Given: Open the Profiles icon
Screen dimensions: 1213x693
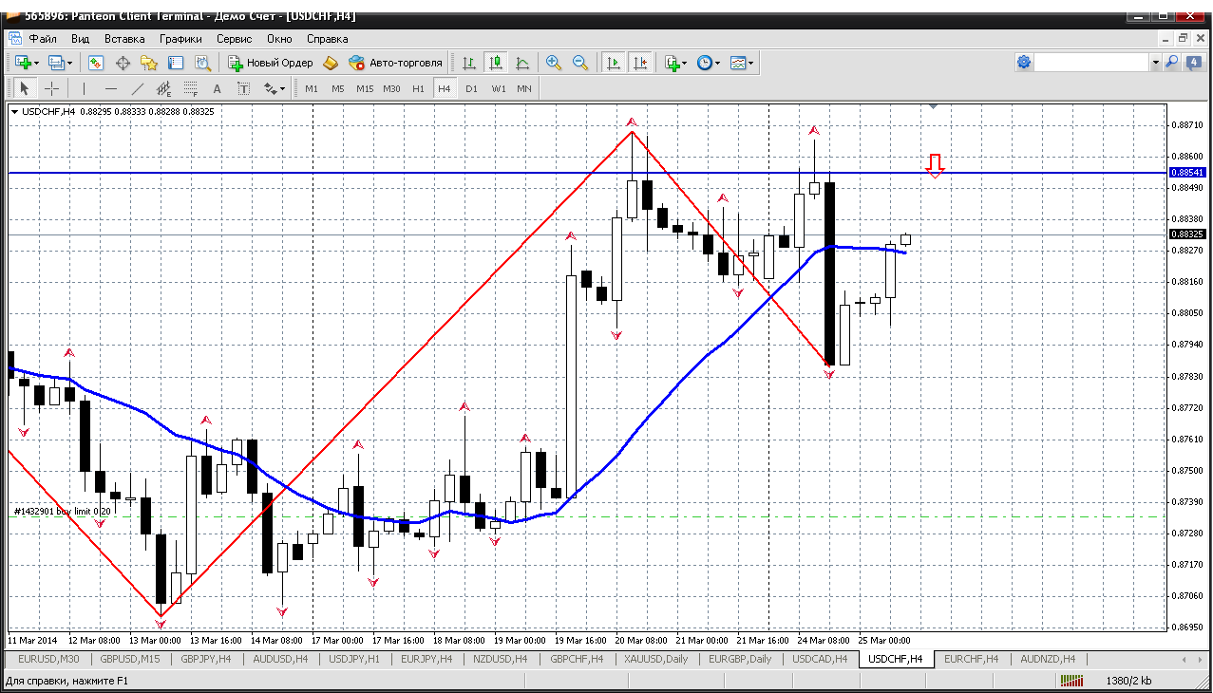Looking at the screenshot, I should 56,63.
